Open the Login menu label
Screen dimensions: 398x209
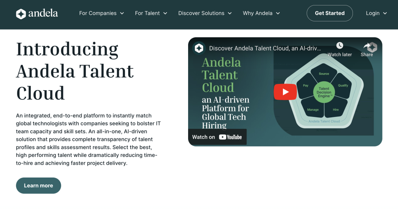click(x=373, y=13)
